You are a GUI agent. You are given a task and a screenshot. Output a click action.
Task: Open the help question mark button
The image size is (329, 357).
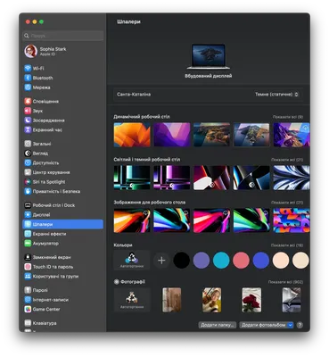tap(300, 325)
